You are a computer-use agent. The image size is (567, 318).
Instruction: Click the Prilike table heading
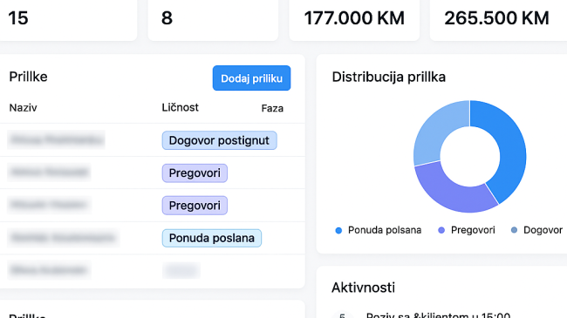28,77
